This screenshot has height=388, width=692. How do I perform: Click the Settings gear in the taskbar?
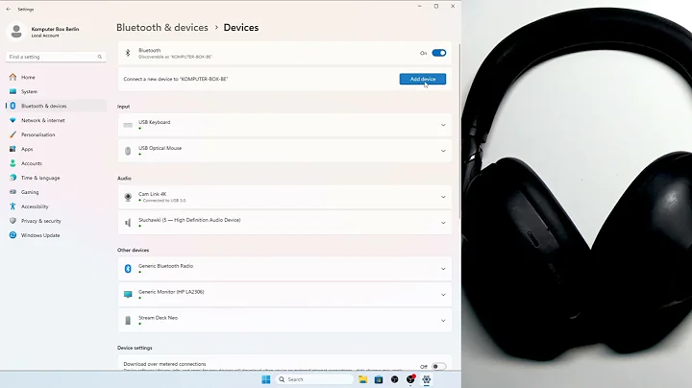[x=427, y=379]
